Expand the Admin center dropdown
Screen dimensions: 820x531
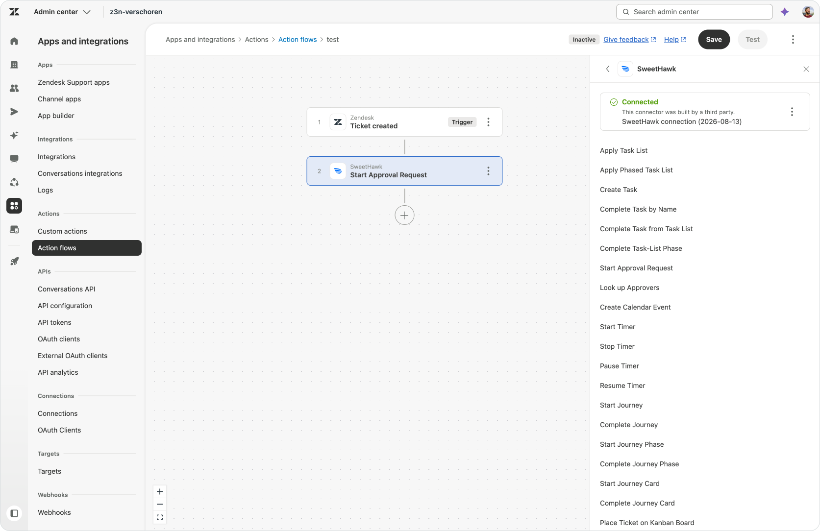click(62, 12)
